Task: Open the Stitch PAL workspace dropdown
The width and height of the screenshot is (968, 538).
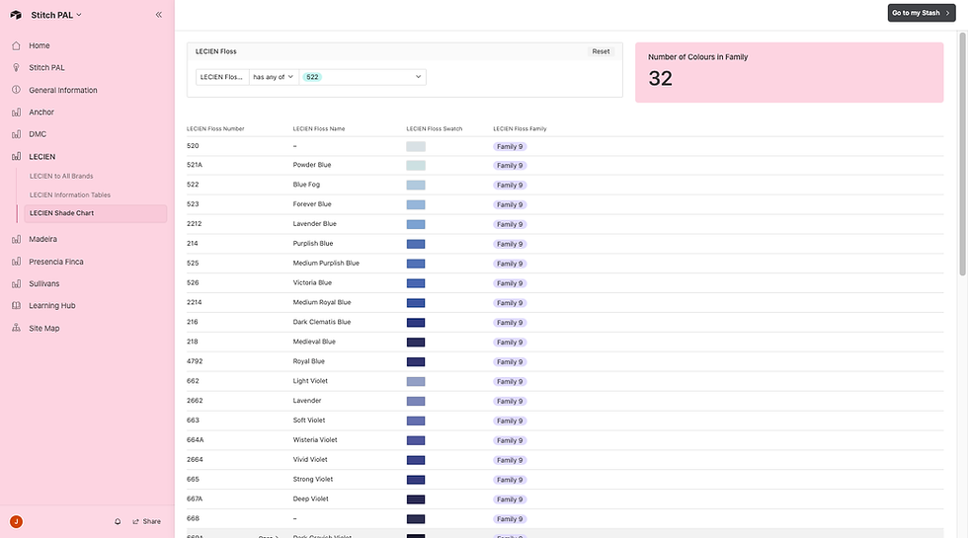Action: coord(56,15)
